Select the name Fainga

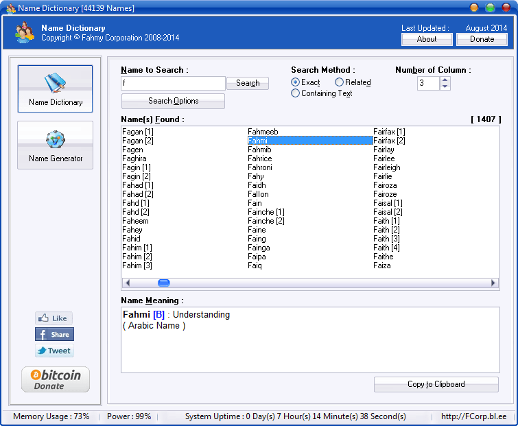pos(259,248)
